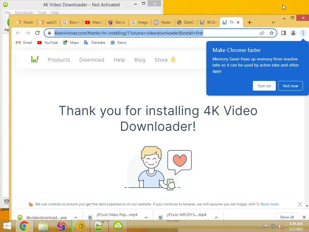Open Chrome side panel icon

pyautogui.click(x=284, y=33)
